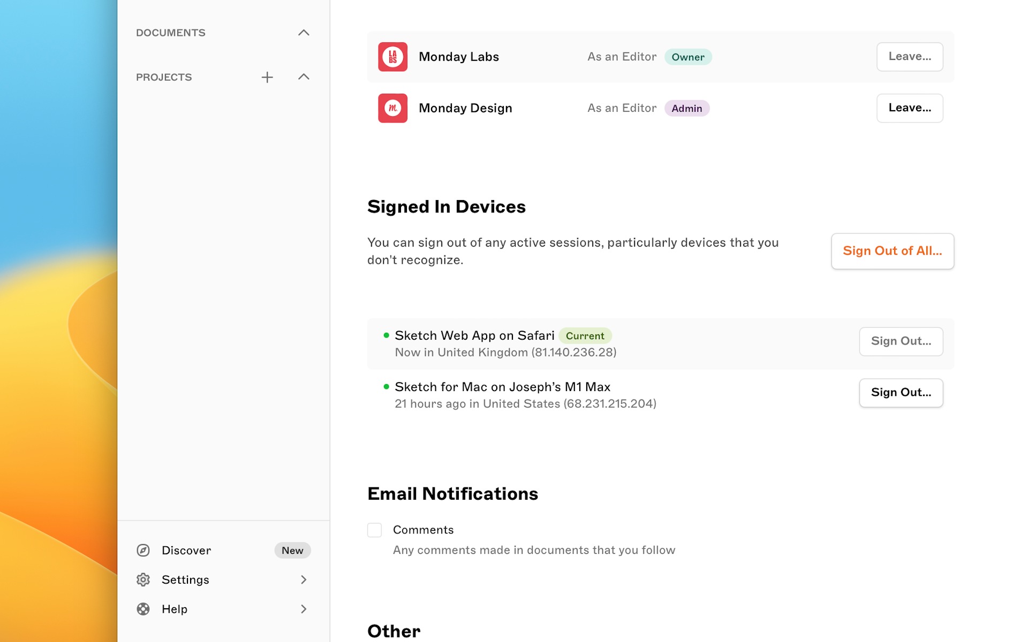Click the Current badge on the Safari session
The width and height of the screenshot is (1028, 642).
pyautogui.click(x=585, y=335)
